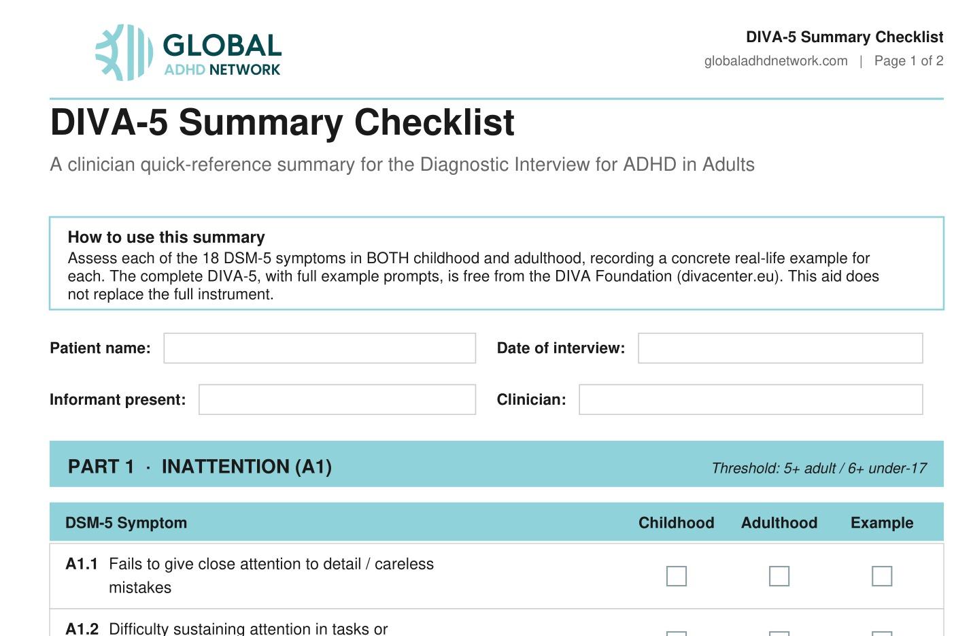Screen dimensions: 971x636
Task: Open the globaladhdnetwork.com link
Action: point(776,61)
